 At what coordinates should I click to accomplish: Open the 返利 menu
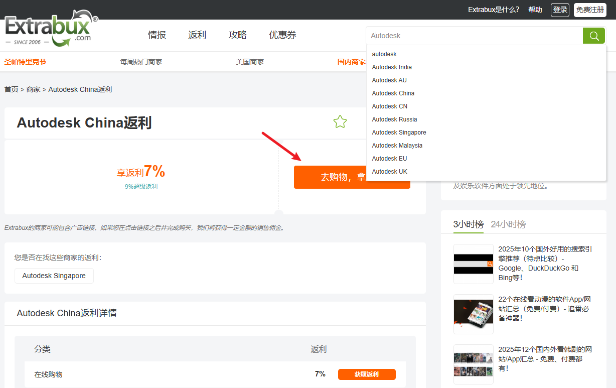pyautogui.click(x=197, y=35)
